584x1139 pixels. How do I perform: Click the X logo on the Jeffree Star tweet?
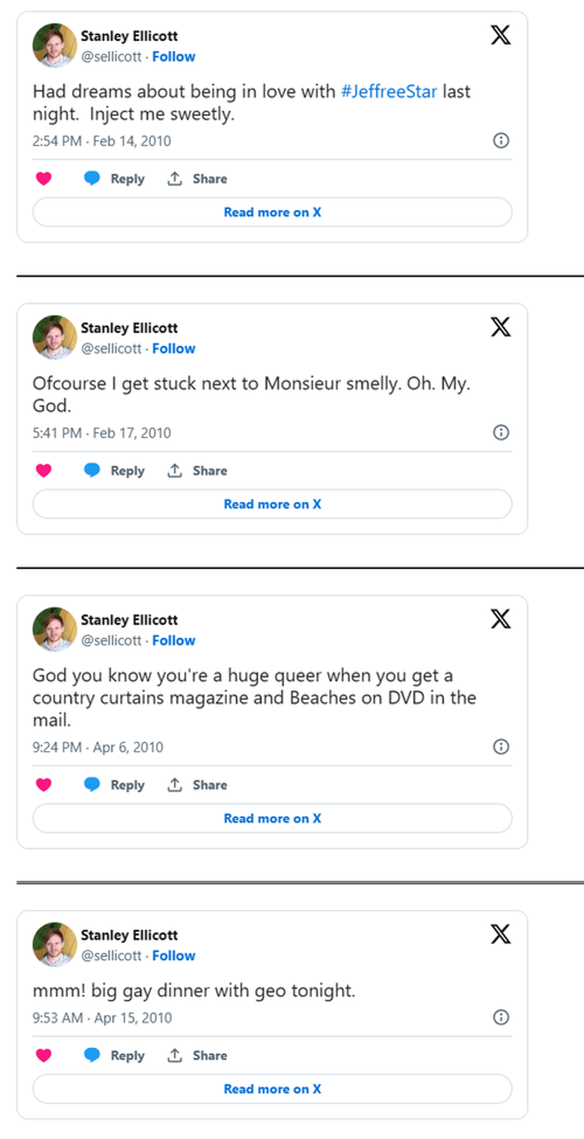(501, 35)
